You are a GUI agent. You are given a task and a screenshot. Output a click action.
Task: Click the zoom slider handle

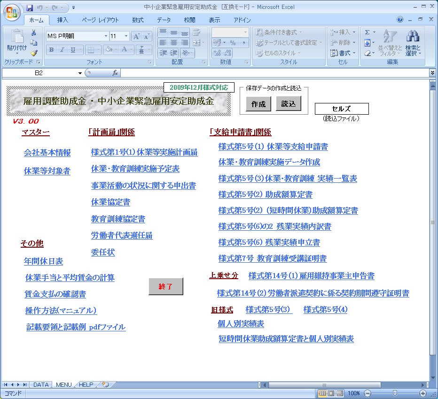(395, 393)
